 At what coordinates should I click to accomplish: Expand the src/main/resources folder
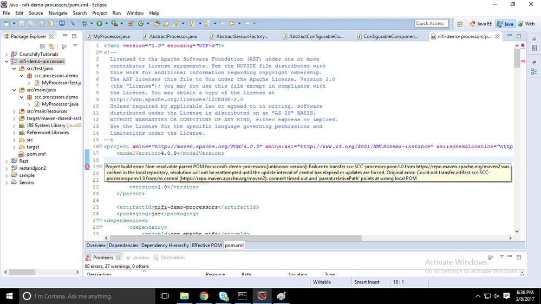14,111
